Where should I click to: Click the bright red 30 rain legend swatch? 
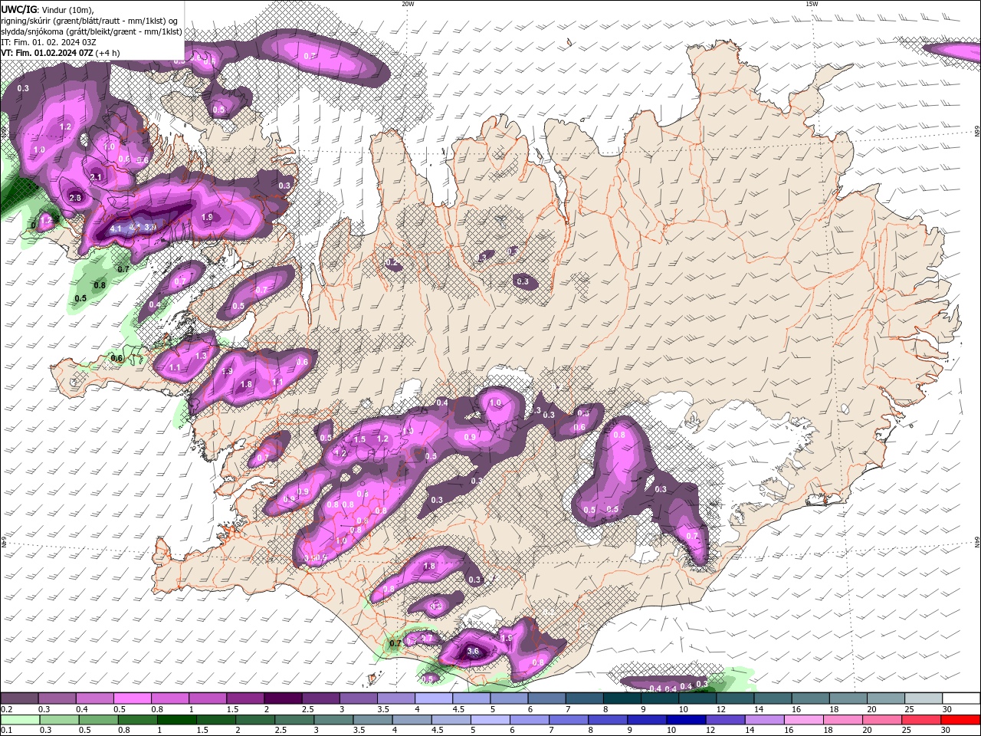(961, 720)
